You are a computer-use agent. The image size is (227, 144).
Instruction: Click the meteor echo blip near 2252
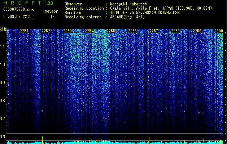[x=42, y=111]
